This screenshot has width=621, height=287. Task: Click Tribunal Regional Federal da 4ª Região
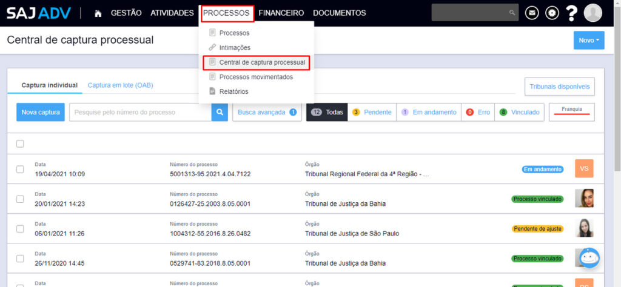pos(367,174)
